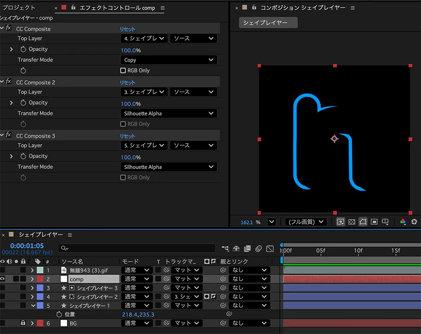
Task: Open CC Composite 2 Silhouette Alpha dropdown
Action: tap(169, 113)
